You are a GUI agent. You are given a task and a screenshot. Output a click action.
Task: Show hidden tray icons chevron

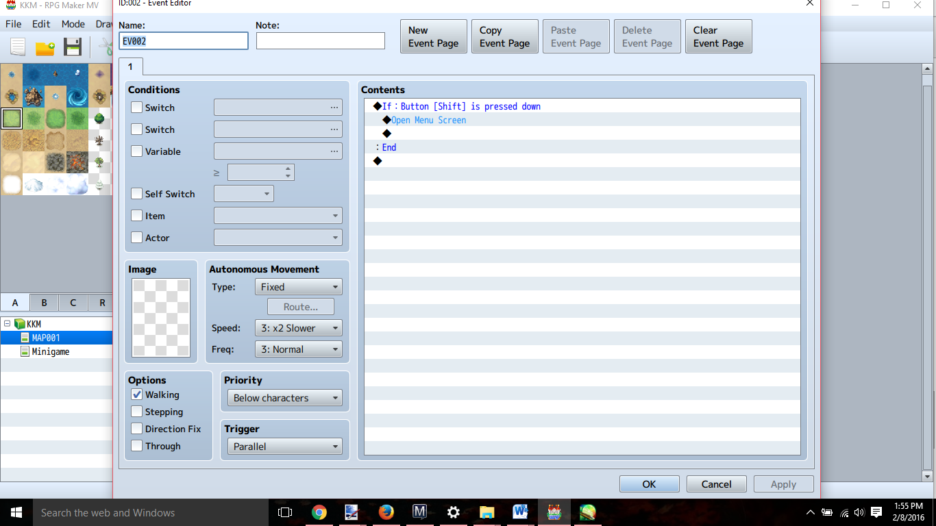click(811, 512)
